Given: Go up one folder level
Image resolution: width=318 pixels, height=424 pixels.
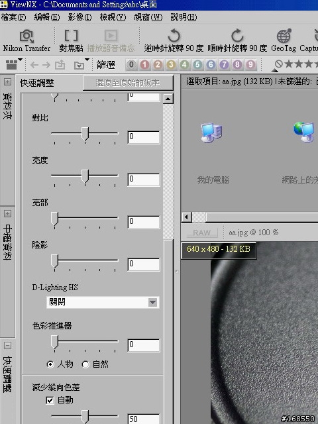Looking at the screenshot, I should pos(60,65).
